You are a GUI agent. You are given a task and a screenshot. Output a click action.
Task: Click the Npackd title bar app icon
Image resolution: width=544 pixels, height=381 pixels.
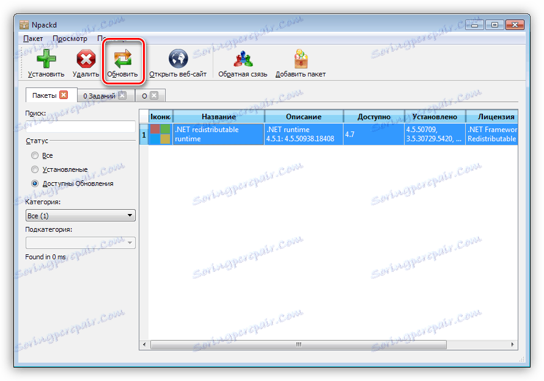24,25
